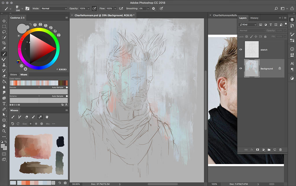The image size is (296, 186).
Task: Hide the sketch layer
Action: [x=240, y=50]
